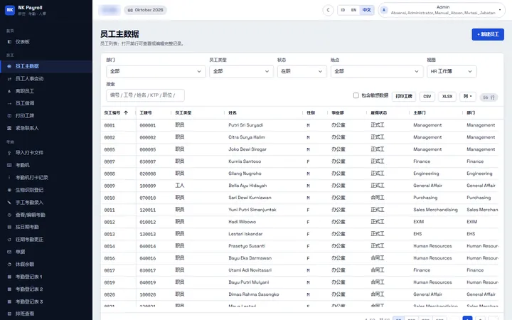This screenshot has width=512, height=320.
Task: Click the 生物识别登记 icon in sidebar
Action: [x=9, y=190]
